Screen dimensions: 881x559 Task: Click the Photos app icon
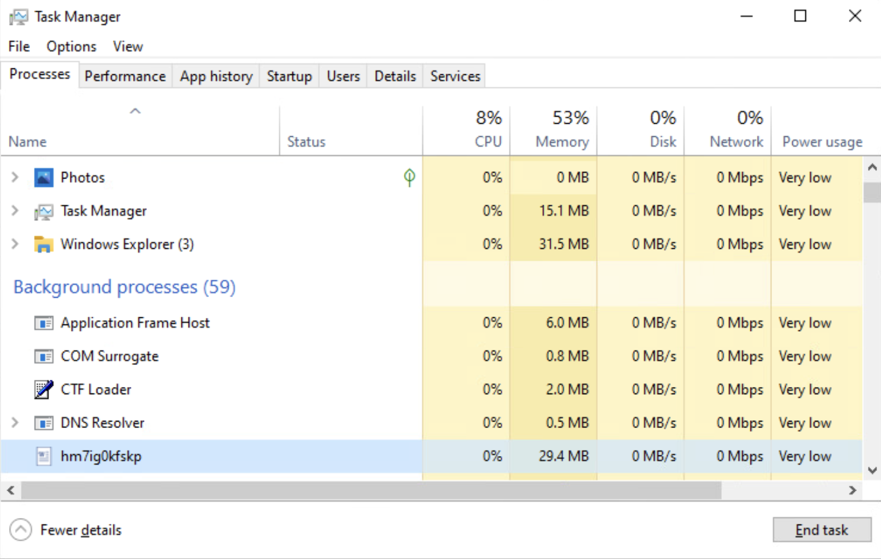tap(44, 177)
